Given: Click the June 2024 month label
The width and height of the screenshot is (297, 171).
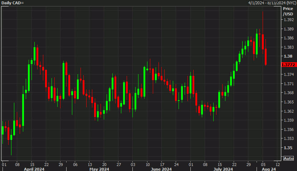Looking at the screenshot, I should pos(161,169).
